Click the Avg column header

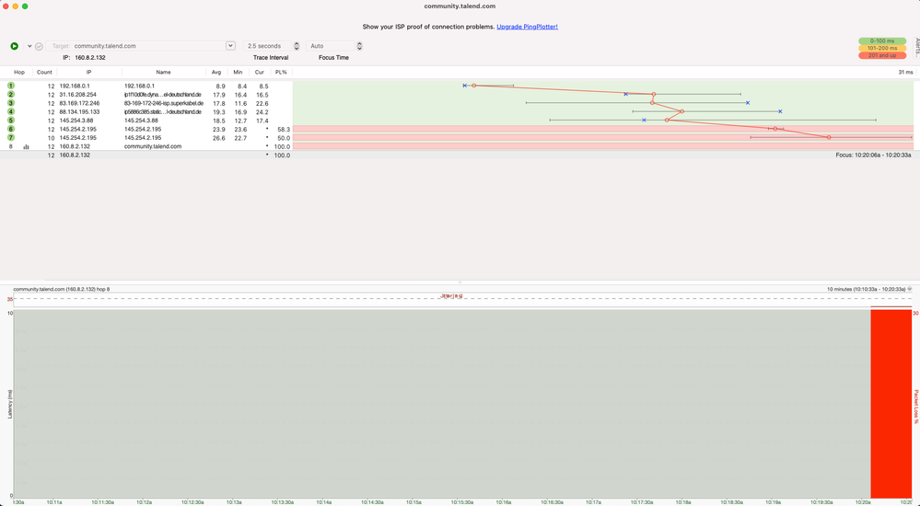pyautogui.click(x=216, y=72)
